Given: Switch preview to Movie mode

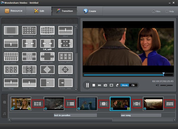Looking at the screenshot, I should click(125, 85).
